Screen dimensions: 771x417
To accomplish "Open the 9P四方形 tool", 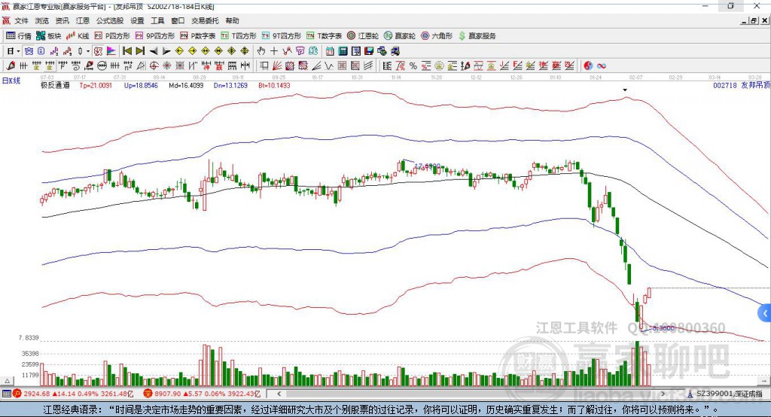I will click(x=155, y=36).
